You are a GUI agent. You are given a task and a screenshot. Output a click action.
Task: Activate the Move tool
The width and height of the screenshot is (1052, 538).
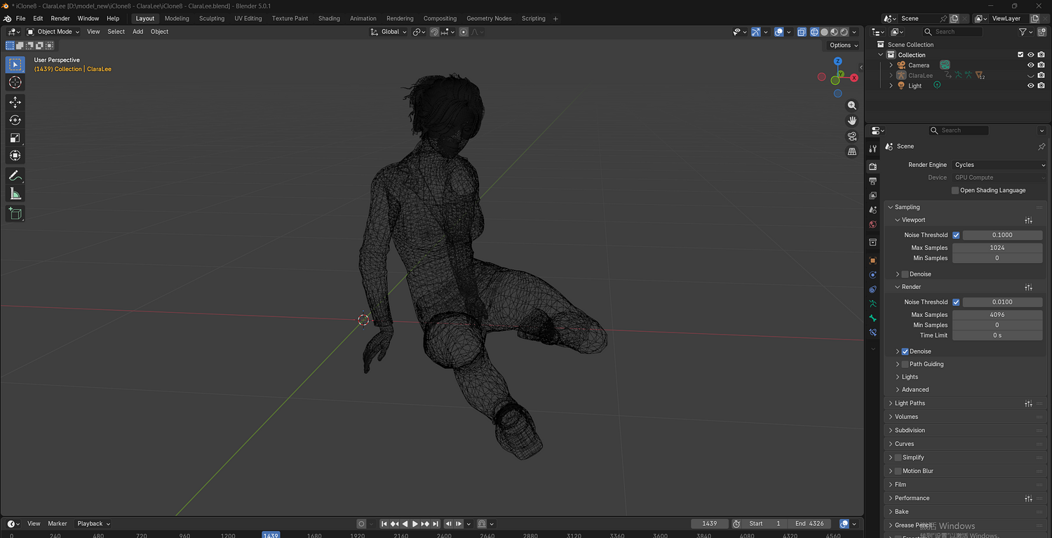point(15,102)
